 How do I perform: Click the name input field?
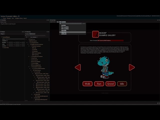(15, 39)
